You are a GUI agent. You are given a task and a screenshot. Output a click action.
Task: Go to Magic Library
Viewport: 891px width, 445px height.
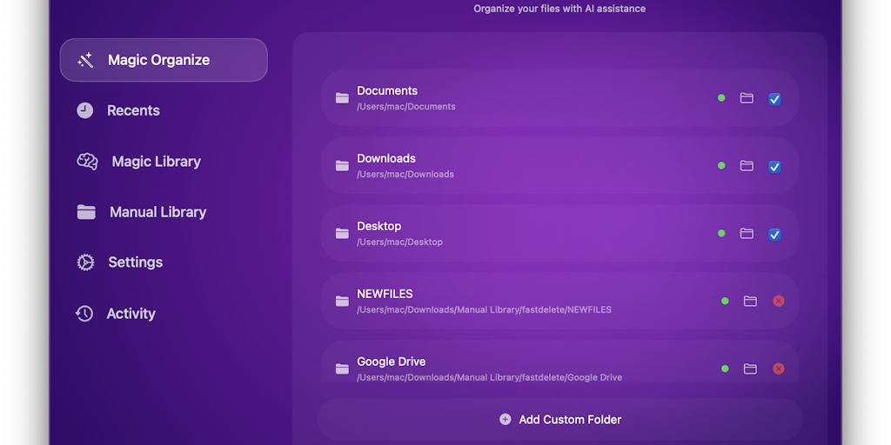point(155,162)
